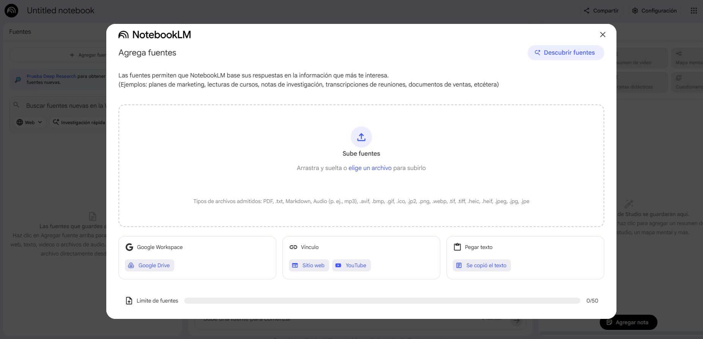
Task: Click Agregar fuente in the Fuentes panel
Action: [88, 55]
